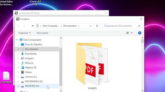Expand the Músicas tree node
This screenshot has width=165, height=92.
[x=18, y=63]
